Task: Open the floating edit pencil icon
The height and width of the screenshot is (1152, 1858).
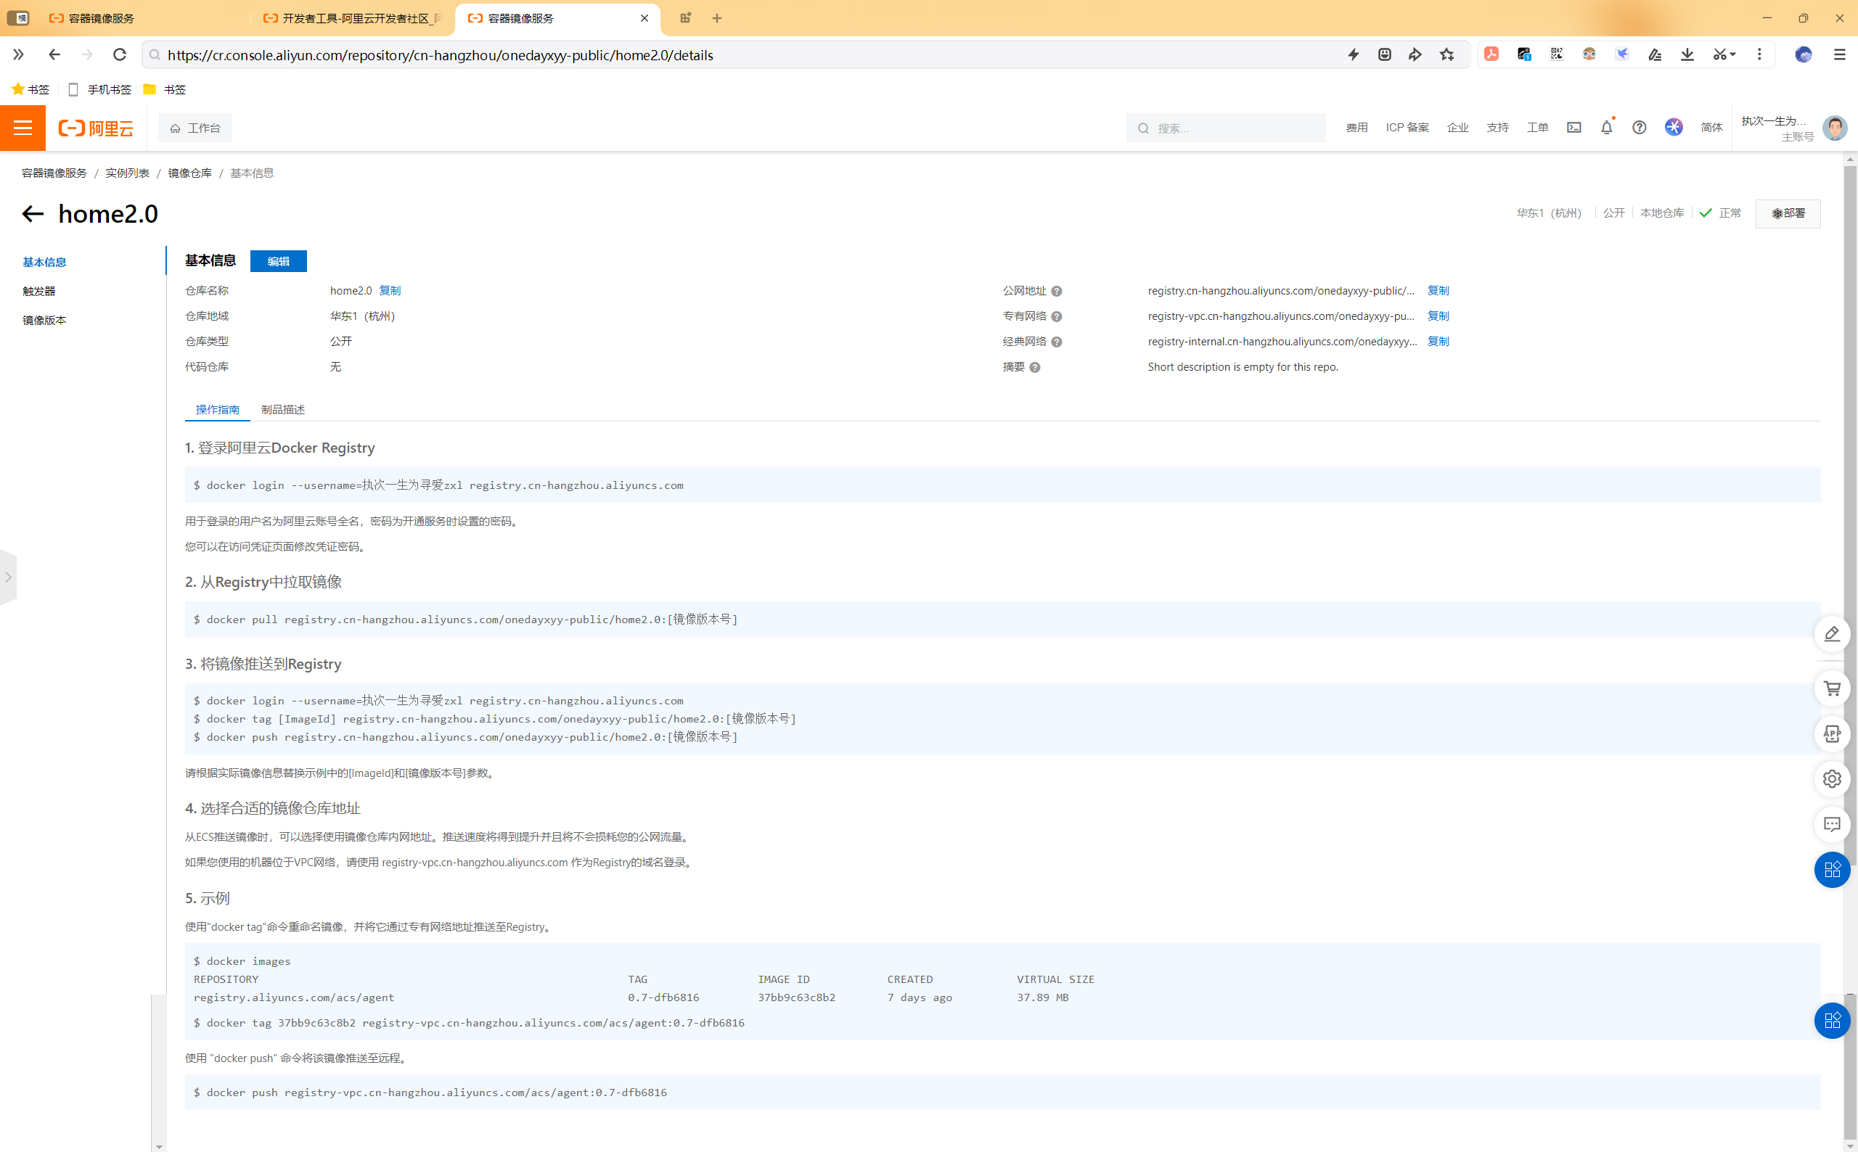Action: (x=1832, y=634)
